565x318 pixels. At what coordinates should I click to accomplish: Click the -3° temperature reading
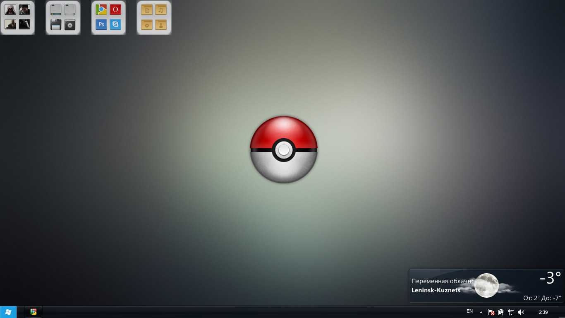[551, 278]
